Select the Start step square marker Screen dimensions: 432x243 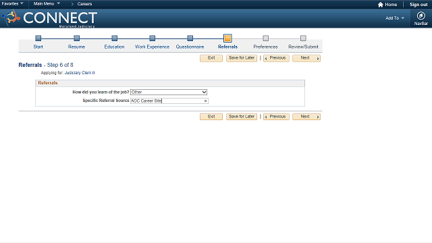click(38, 38)
